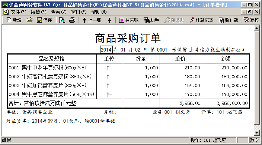Select row 0004 黑牛黑芝麻营养麦片

(52, 95)
